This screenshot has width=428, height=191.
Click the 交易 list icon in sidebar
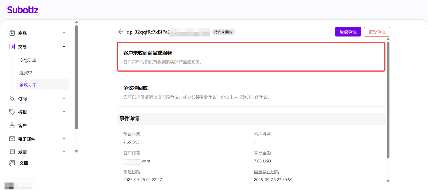pyautogui.click(x=12, y=47)
